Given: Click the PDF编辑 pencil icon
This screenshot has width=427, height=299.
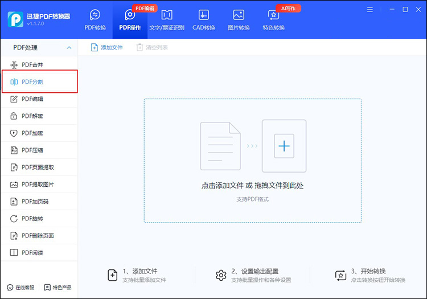Looking at the screenshot, I should tap(14, 99).
